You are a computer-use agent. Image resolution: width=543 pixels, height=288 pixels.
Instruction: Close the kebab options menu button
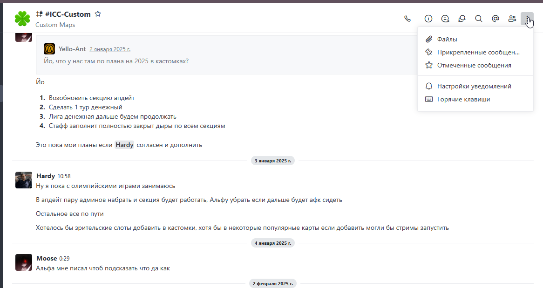(x=527, y=19)
